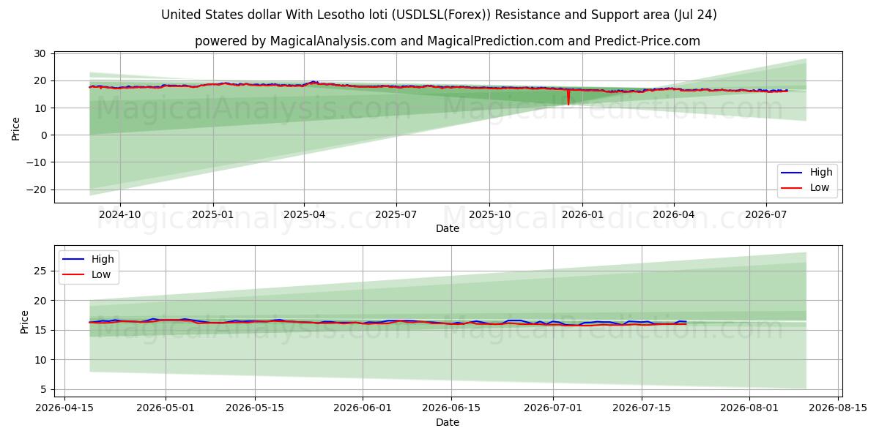The width and height of the screenshot is (879, 439).
Task: Click the powered by MagicalAnalysis.com subtitle
Action: [448, 41]
